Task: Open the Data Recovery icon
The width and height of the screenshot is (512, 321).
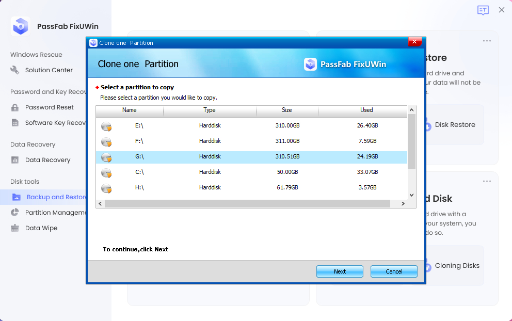Action: (15, 160)
